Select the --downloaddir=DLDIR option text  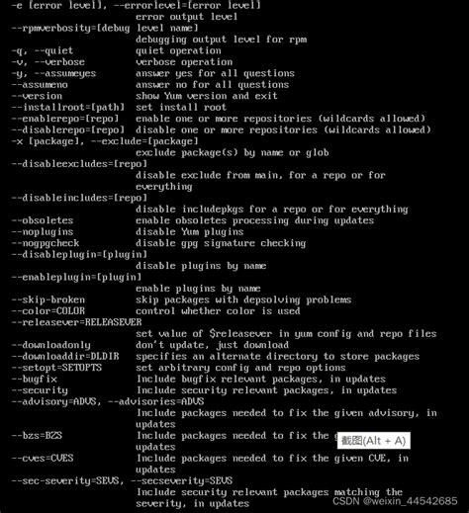click(65, 356)
